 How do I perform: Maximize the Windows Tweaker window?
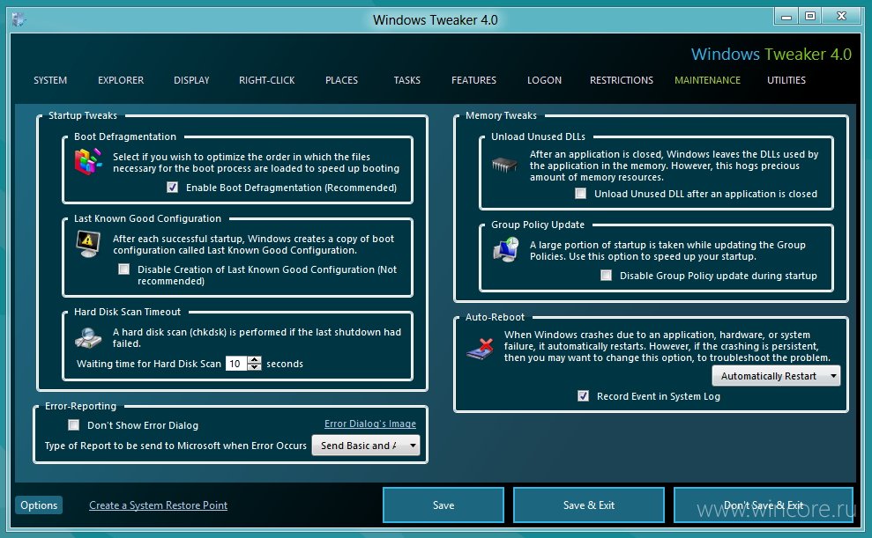(810, 16)
